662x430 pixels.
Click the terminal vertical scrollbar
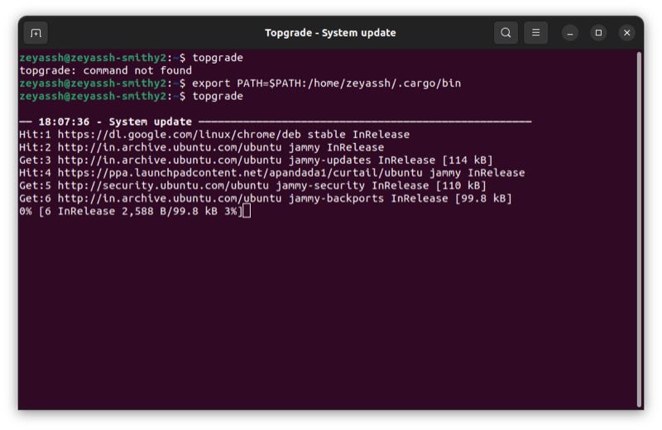640,230
